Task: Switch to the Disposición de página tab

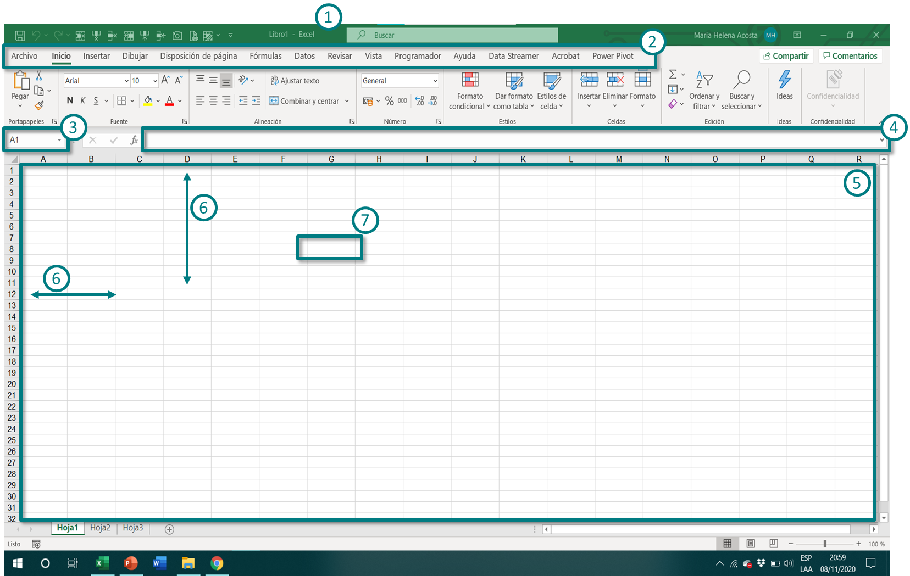Action: pos(198,56)
